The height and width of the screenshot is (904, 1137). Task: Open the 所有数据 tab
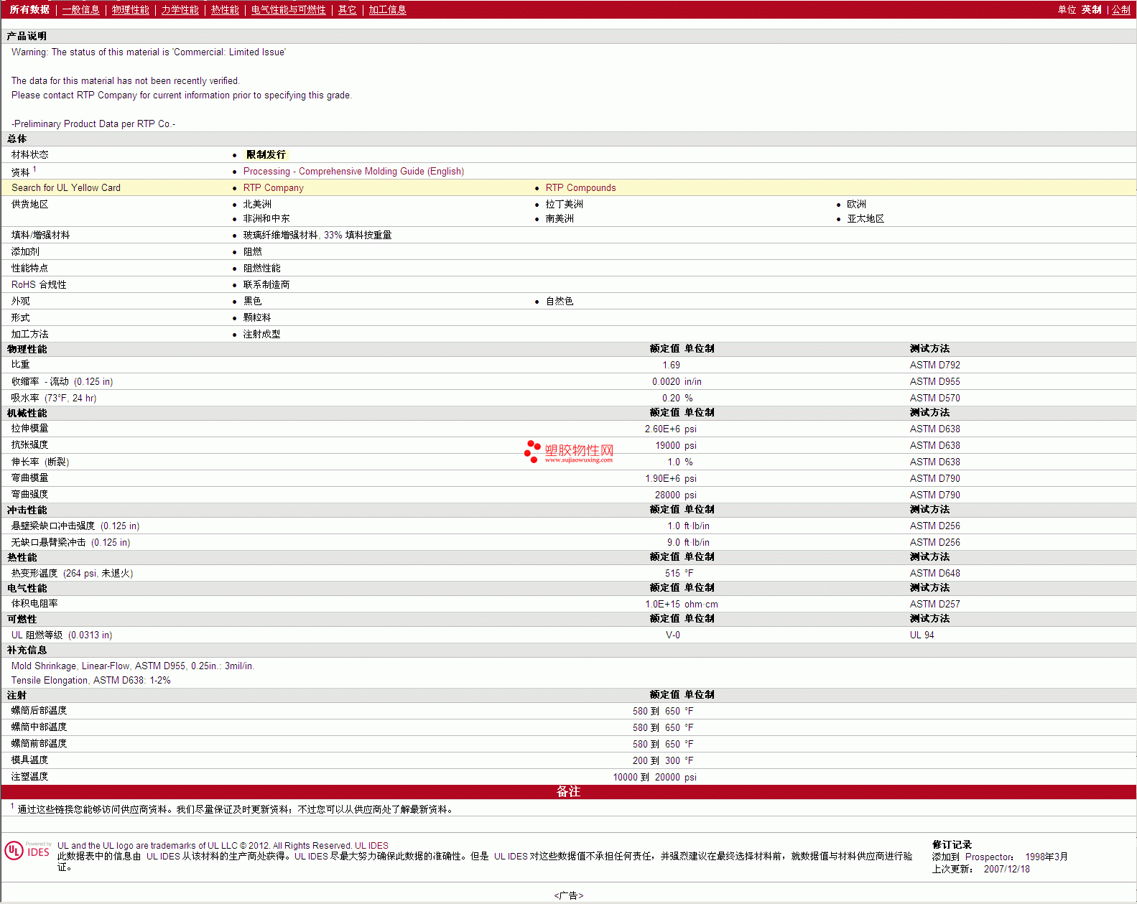click(x=29, y=9)
